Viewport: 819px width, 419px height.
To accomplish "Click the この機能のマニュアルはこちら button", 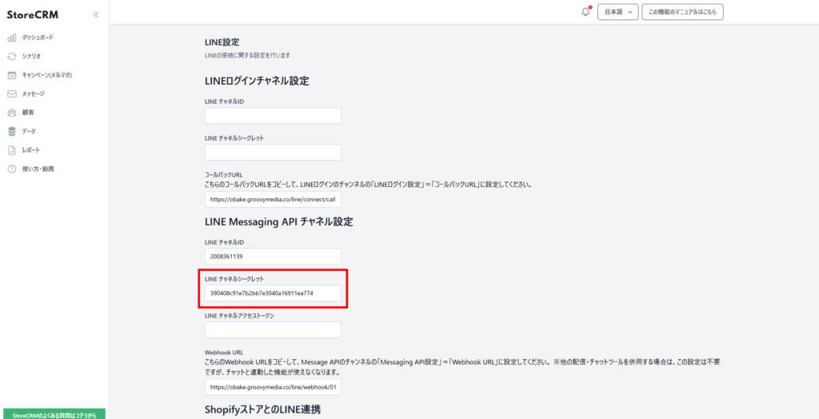I will click(682, 12).
